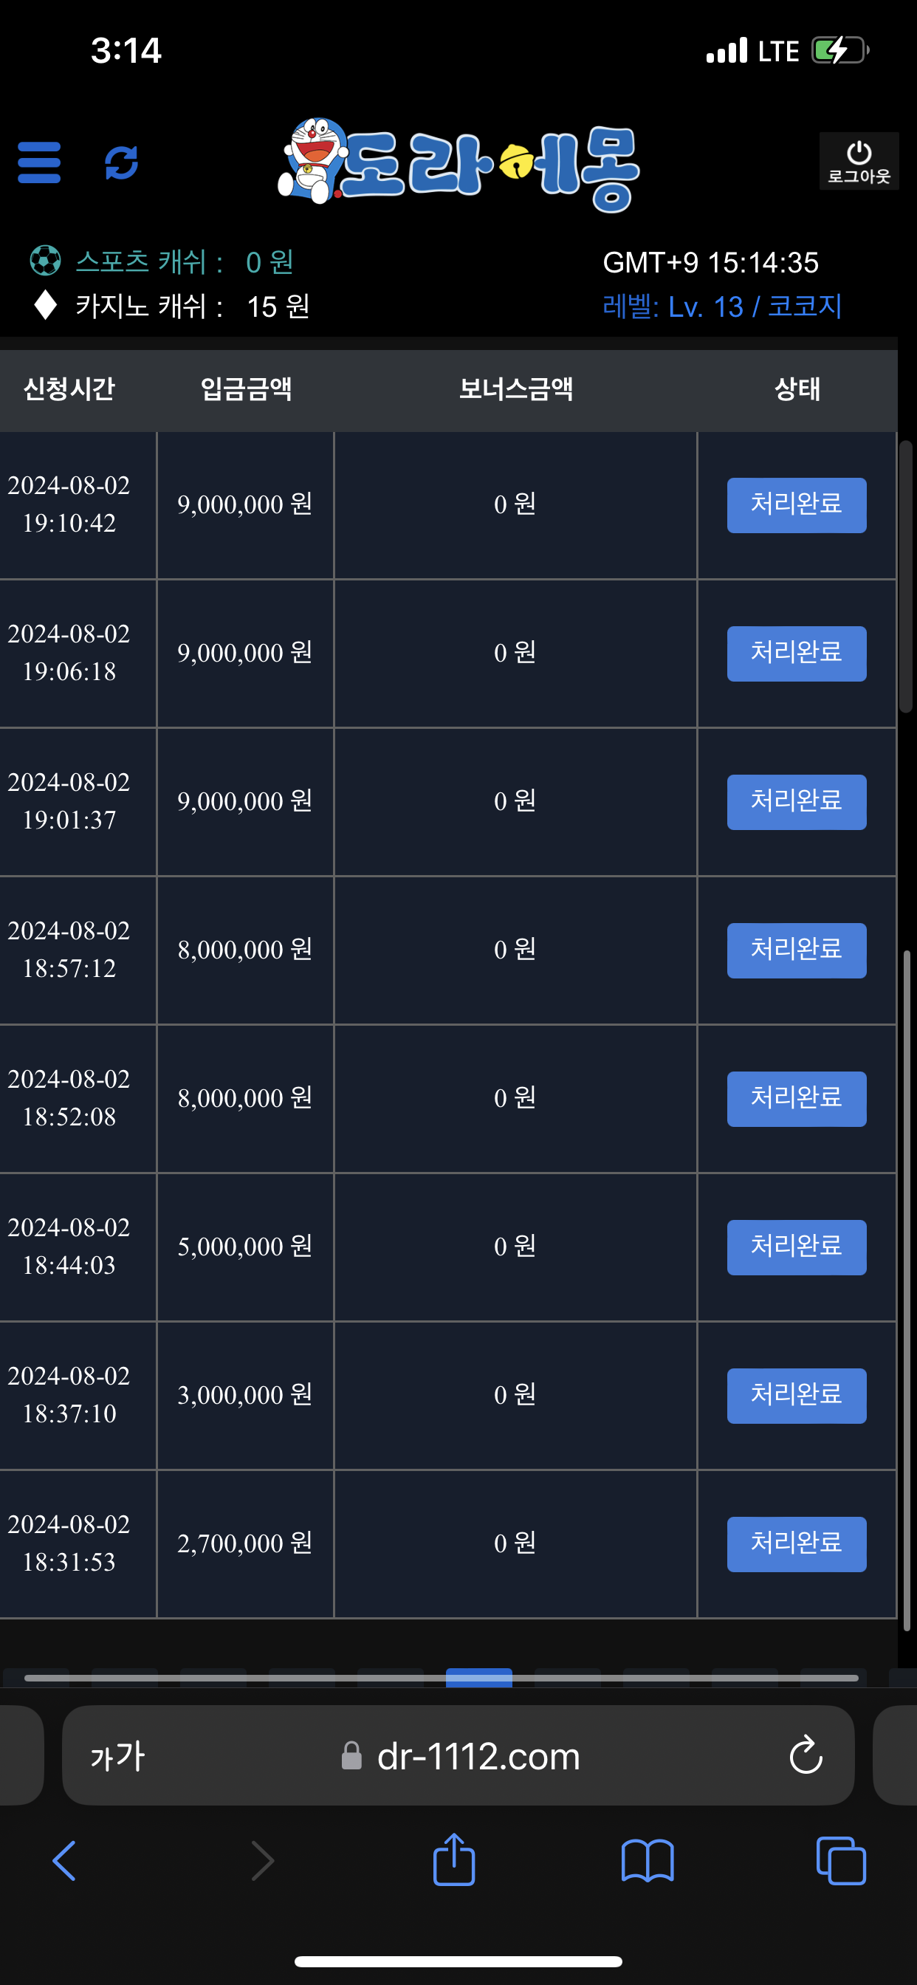This screenshot has width=917, height=1985.
Task: Open the hamburger menu
Action: 39,162
